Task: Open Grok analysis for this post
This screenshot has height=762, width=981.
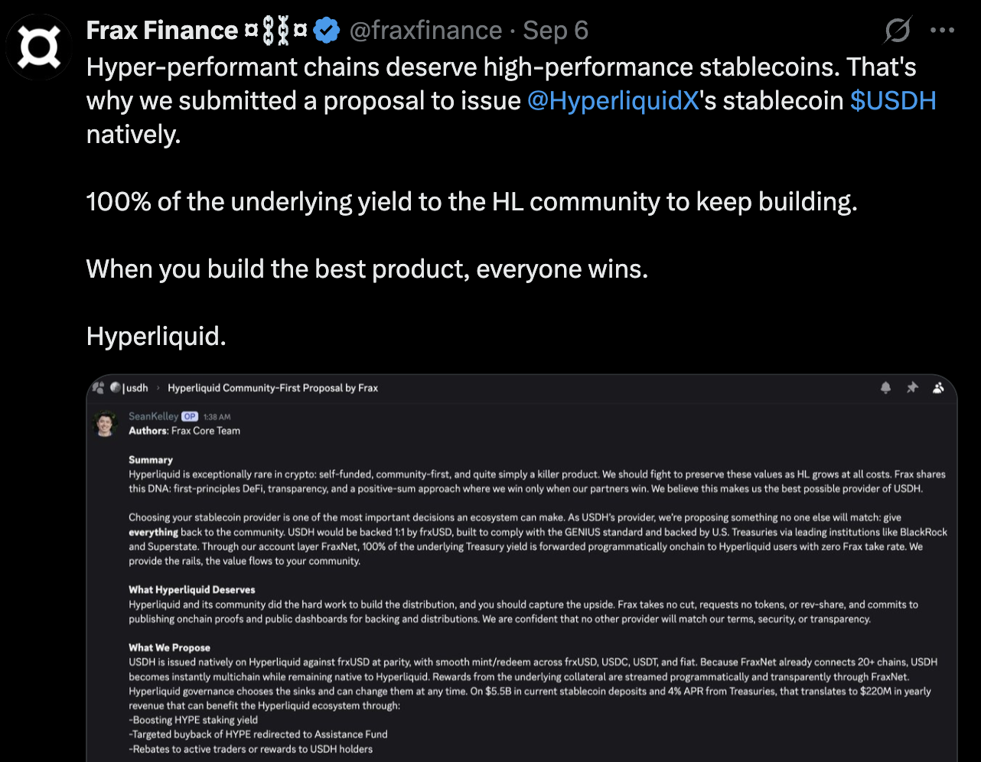Action: (x=897, y=31)
